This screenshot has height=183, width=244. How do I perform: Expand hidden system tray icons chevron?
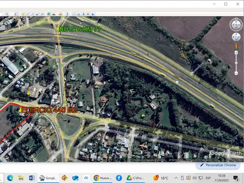pos(176,178)
